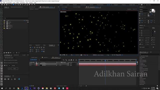Image resolution: width=160 pixels, height=90 pixels.
Task: Hide the Camera 1 layer with eye toggle
Action: click(30, 64)
